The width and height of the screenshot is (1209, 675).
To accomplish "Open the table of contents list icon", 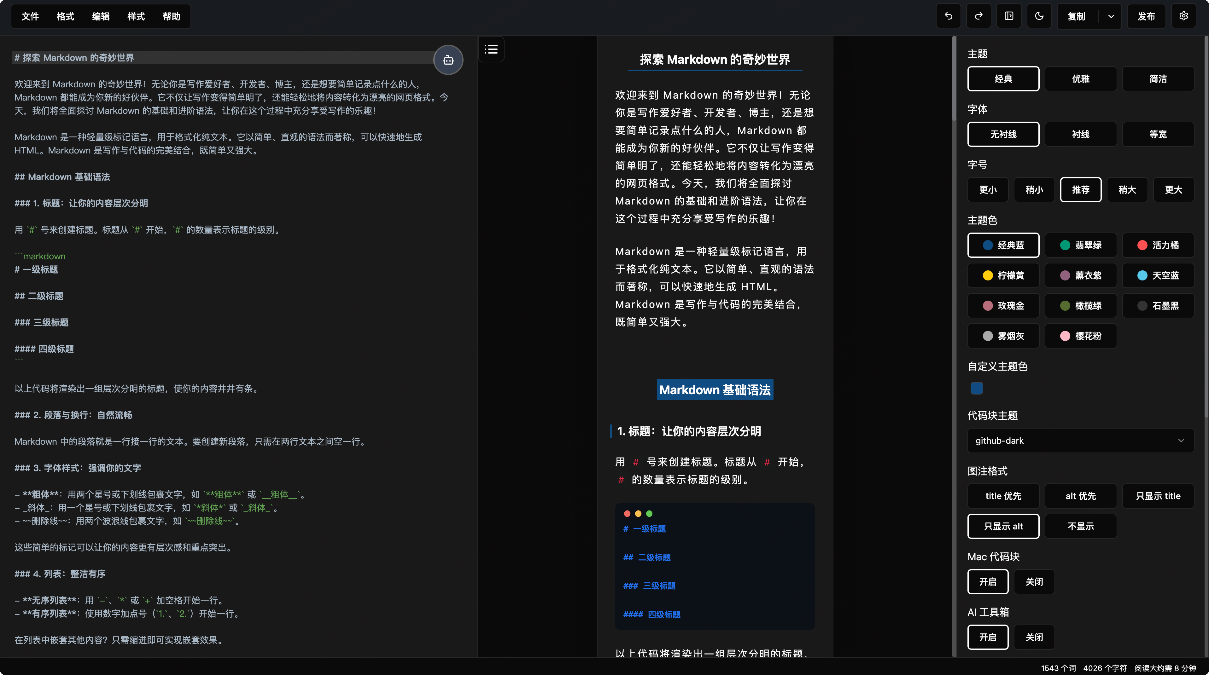I will coord(491,49).
